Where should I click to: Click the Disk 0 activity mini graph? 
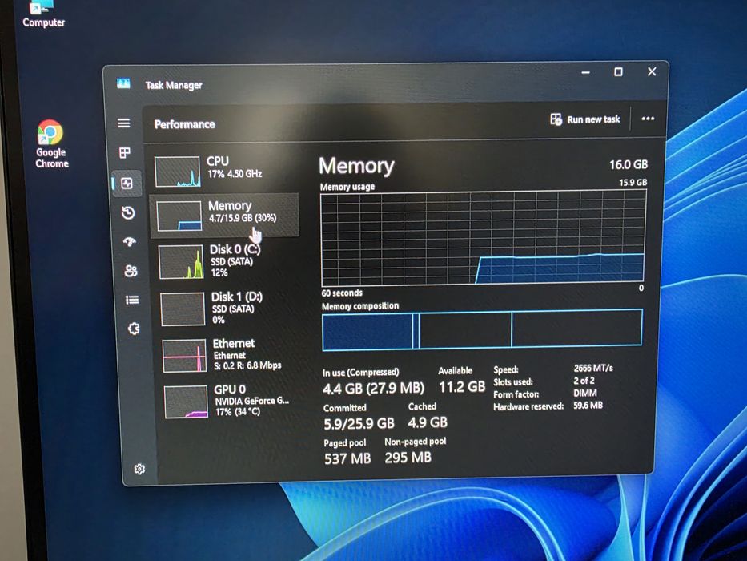pyautogui.click(x=181, y=262)
